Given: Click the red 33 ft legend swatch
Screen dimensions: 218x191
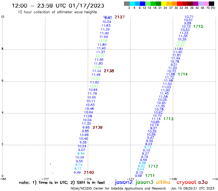Looking at the screenshot, I should click(179, 4).
